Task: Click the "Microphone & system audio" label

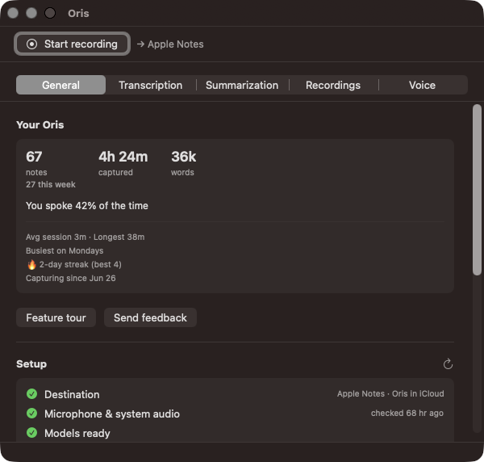Action: pos(112,414)
